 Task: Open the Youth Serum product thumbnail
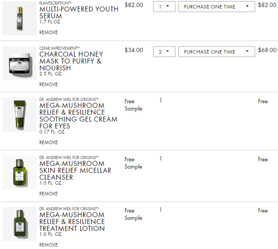pyautogui.click(x=19, y=18)
